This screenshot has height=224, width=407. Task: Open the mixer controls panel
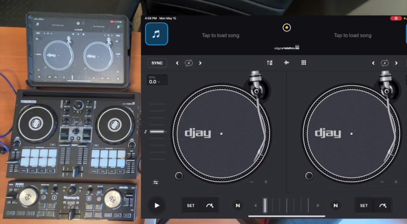(269, 63)
